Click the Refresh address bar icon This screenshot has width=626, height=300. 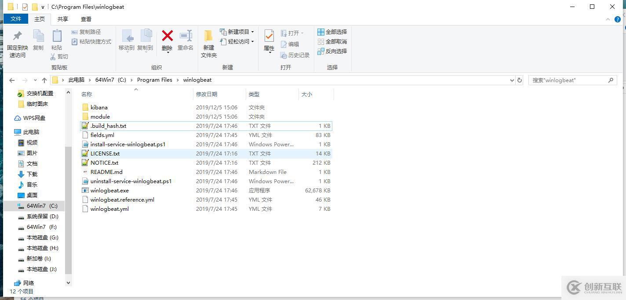[520, 80]
